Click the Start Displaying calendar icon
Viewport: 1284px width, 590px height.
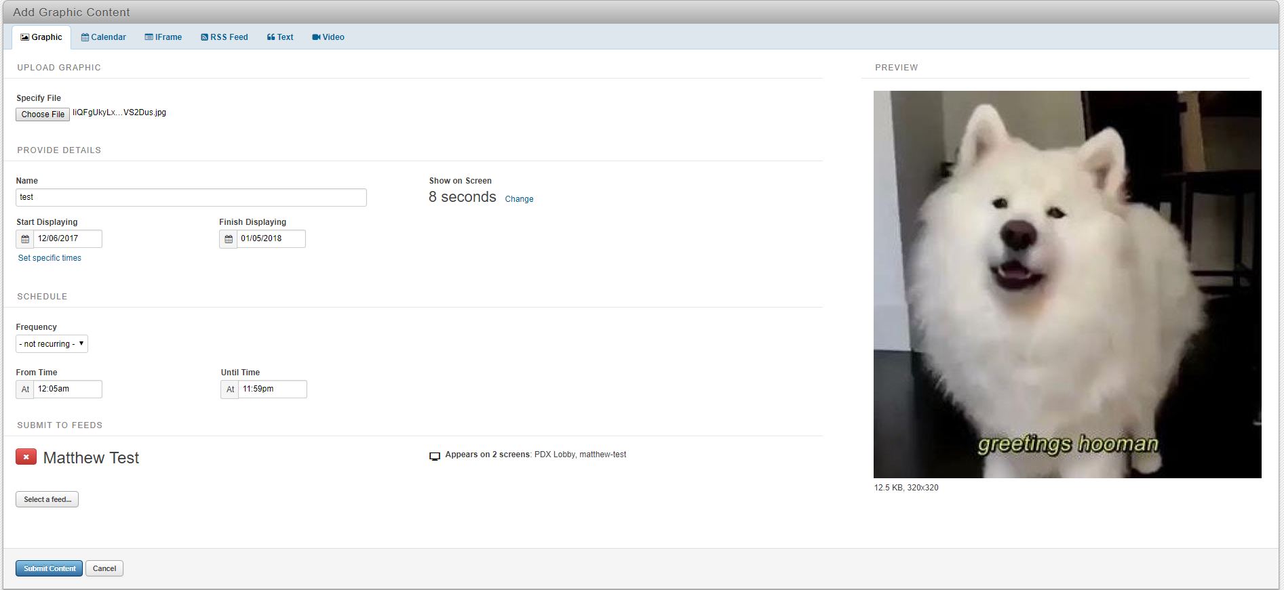(25, 239)
